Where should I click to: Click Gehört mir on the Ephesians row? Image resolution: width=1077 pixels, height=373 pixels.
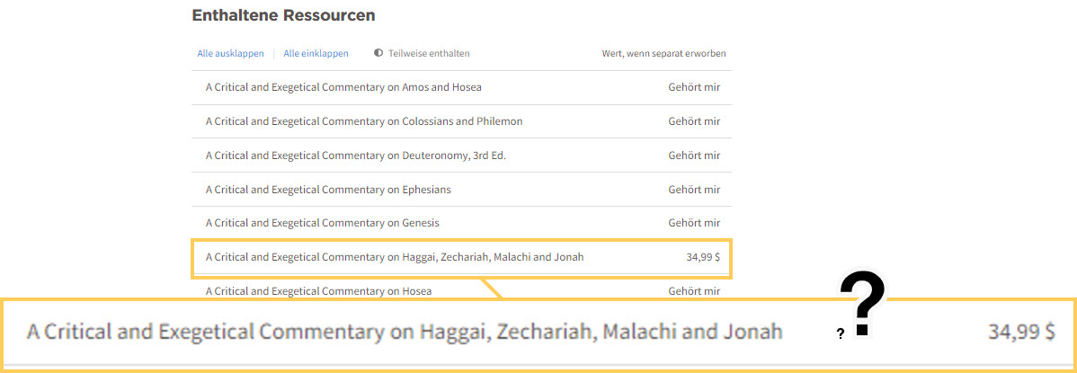694,190
